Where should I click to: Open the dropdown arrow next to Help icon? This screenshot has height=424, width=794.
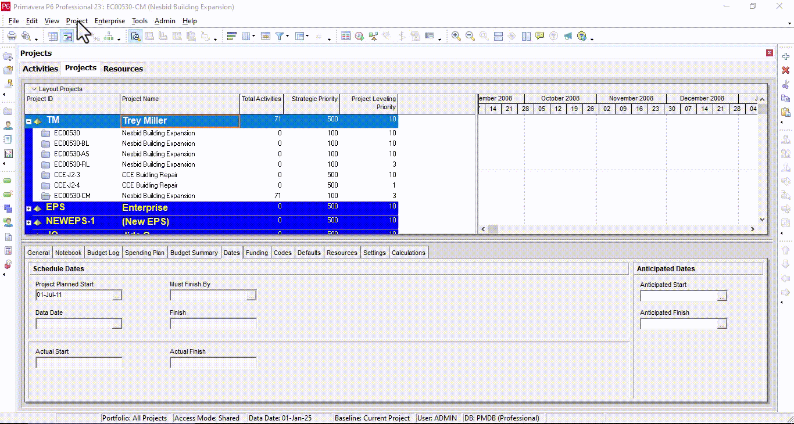592,38
